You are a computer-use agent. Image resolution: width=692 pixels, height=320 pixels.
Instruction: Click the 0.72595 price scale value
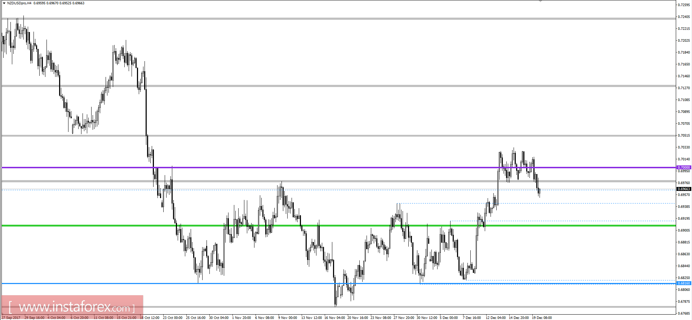click(684, 5)
